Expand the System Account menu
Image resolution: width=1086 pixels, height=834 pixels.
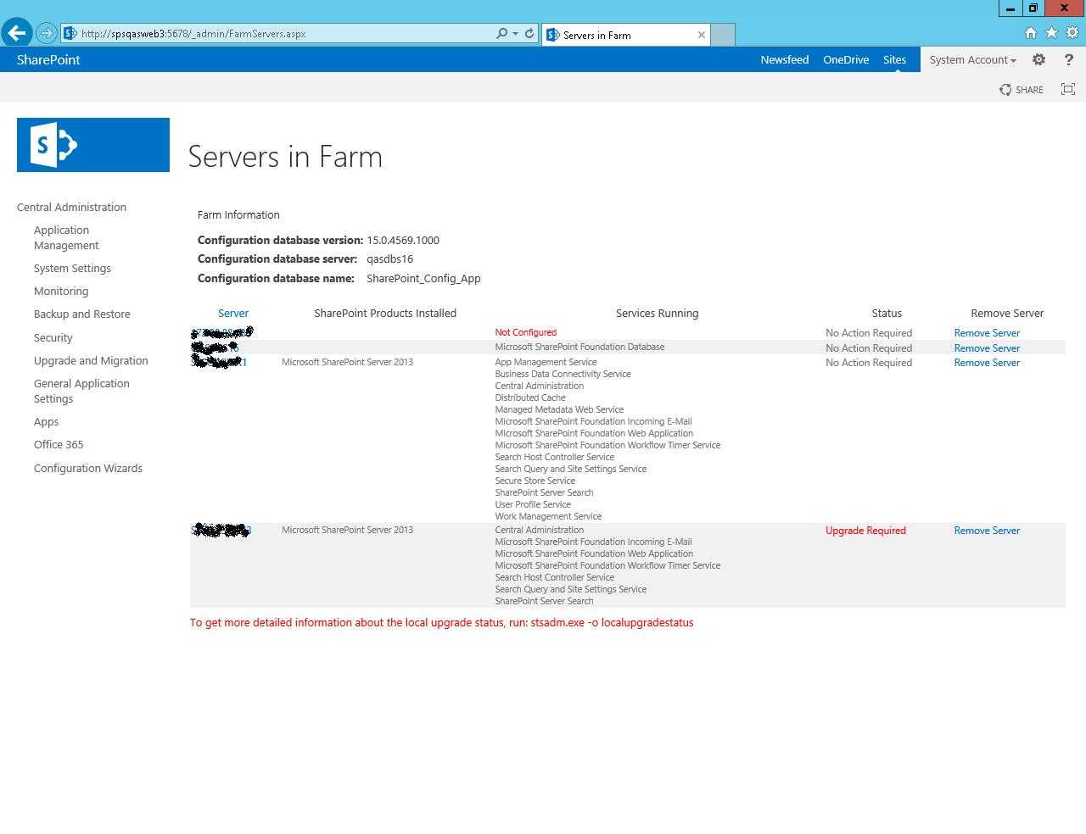(972, 59)
